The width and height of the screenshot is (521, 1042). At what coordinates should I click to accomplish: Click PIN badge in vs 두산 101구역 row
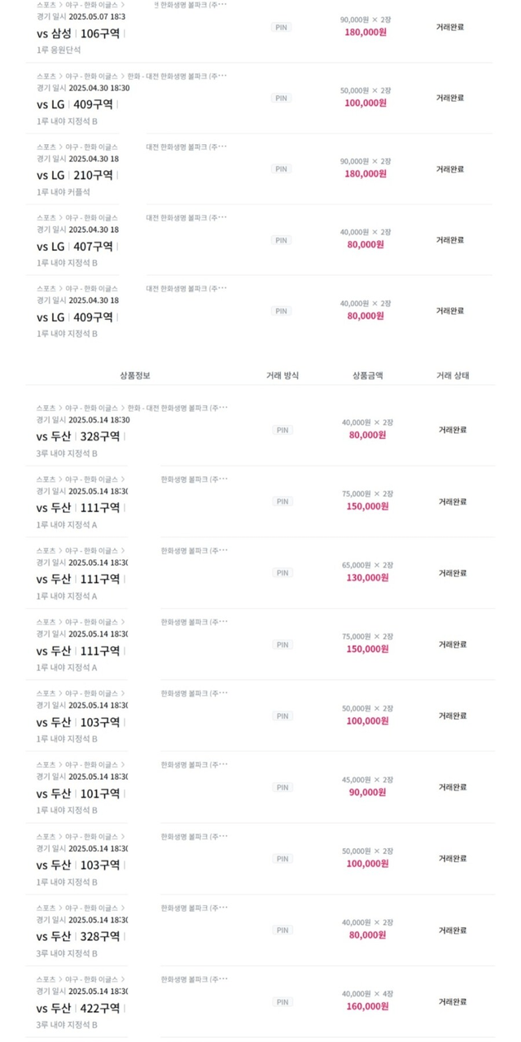(x=282, y=787)
